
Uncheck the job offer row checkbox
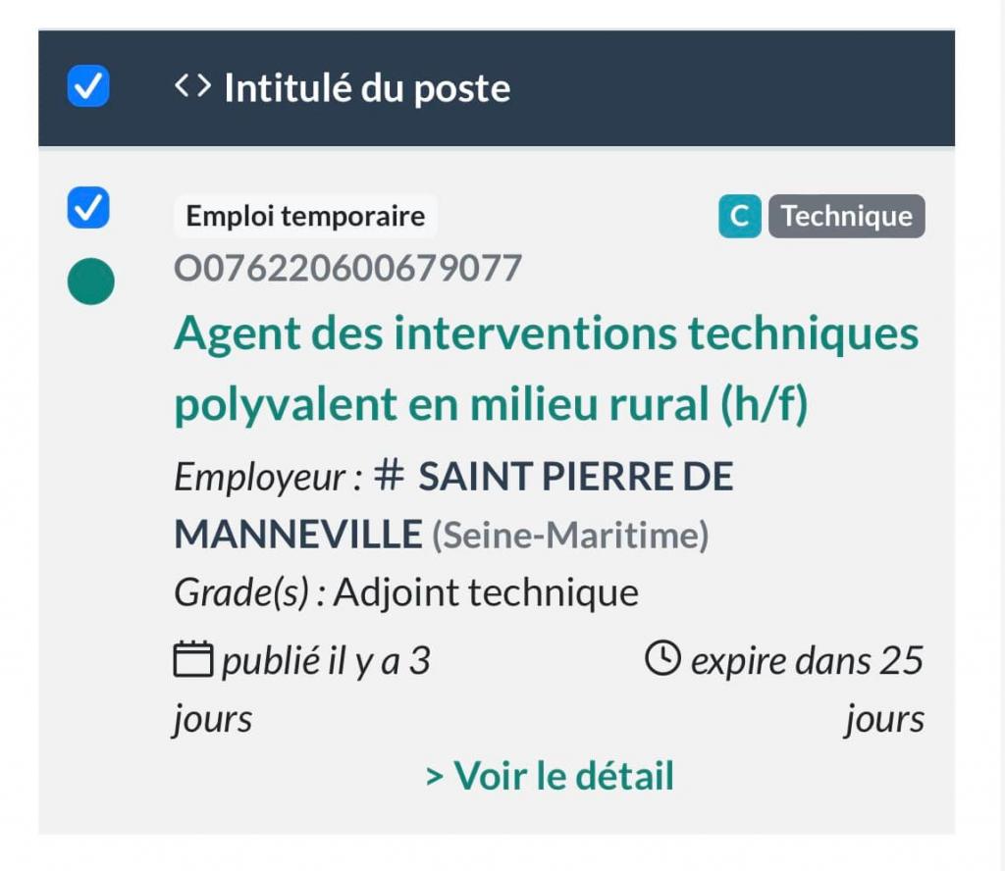click(88, 208)
